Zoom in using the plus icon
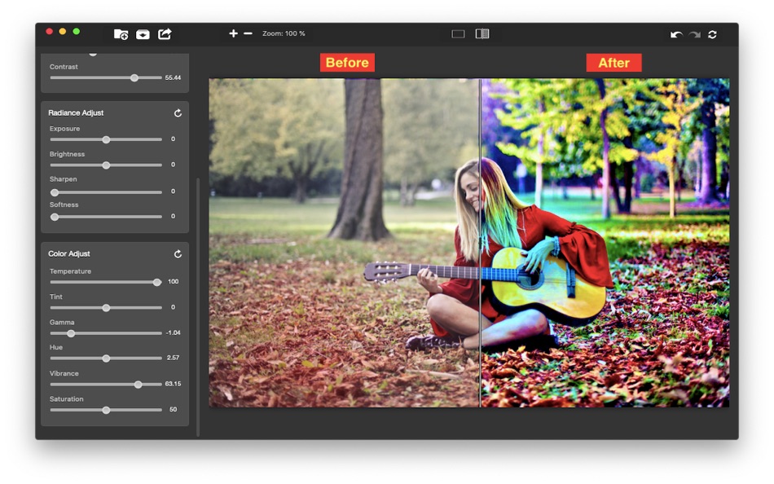This screenshot has height=484, width=774. (232, 34)
